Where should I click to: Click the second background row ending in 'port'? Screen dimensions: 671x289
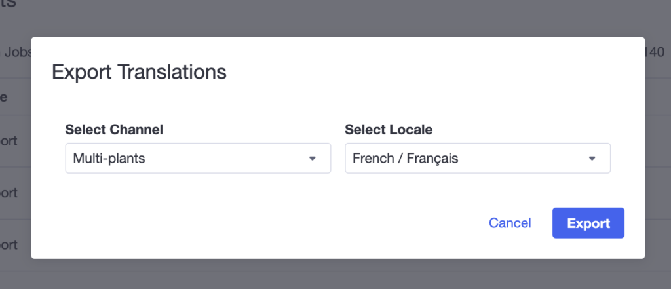click(x=9, y=193)
